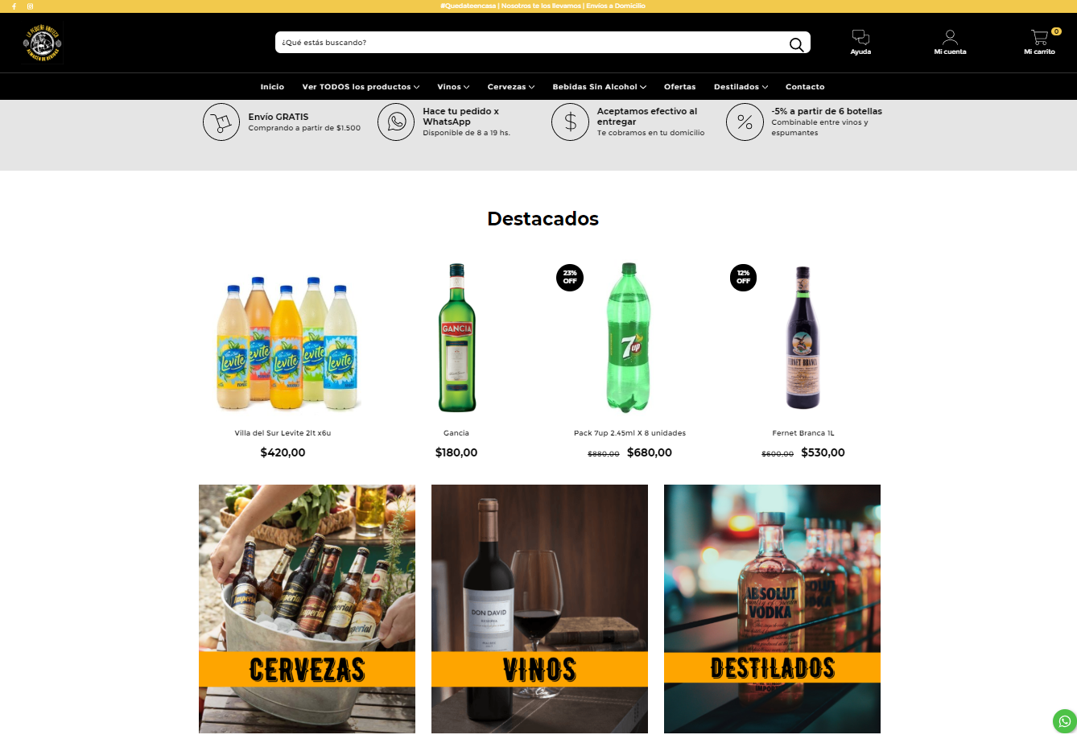This screenshot has height=739, width=1077.
Task: Open Mi carrito shopping cart icon
Action: point(1039,37)
